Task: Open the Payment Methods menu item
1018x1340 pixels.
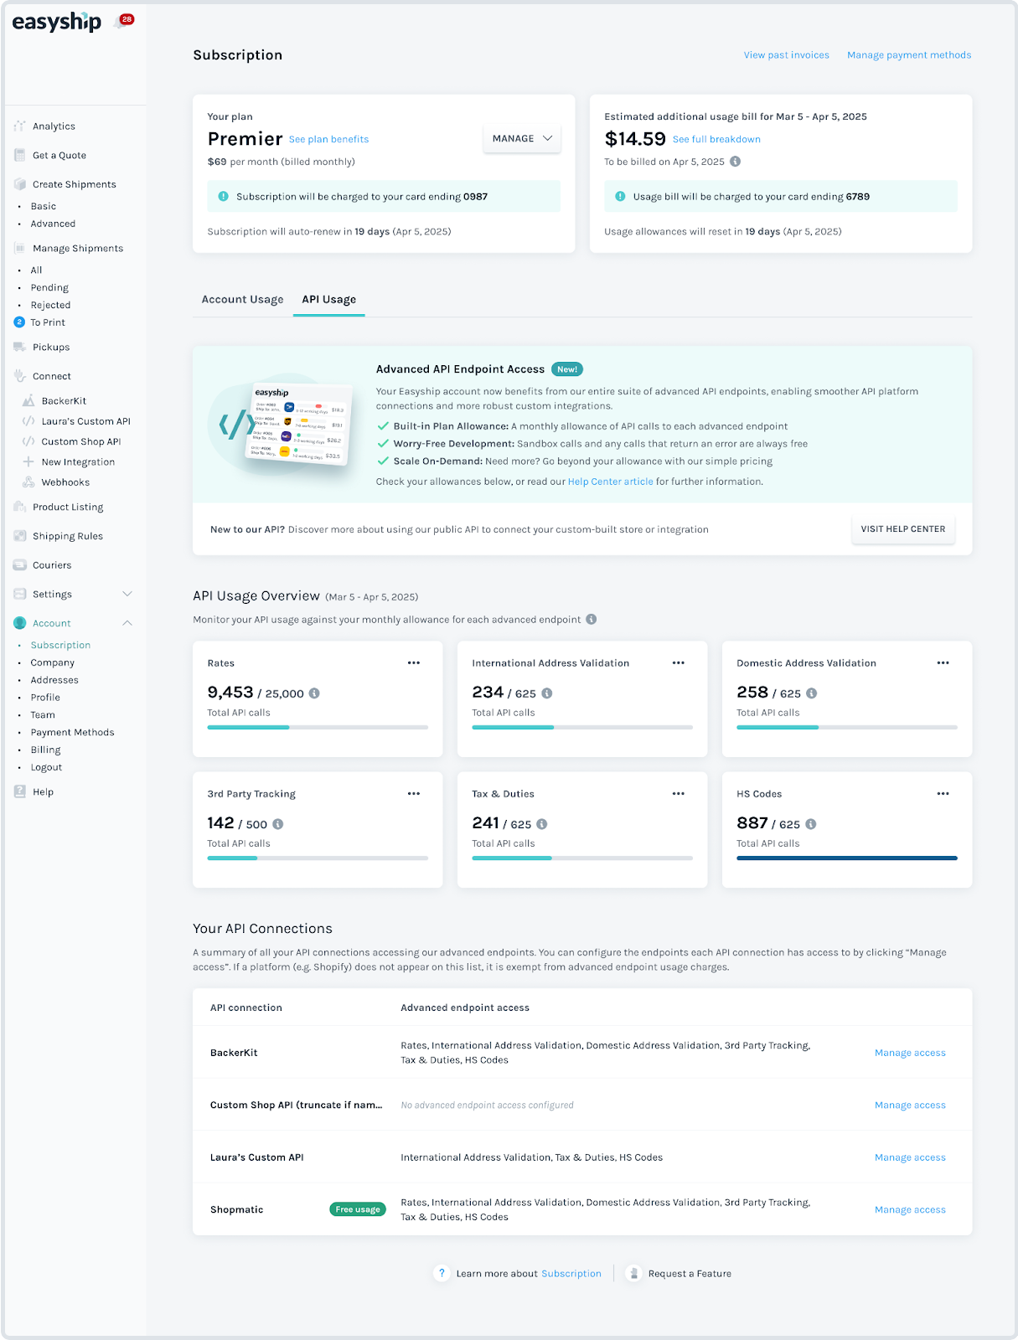Action: pos(72,732)
